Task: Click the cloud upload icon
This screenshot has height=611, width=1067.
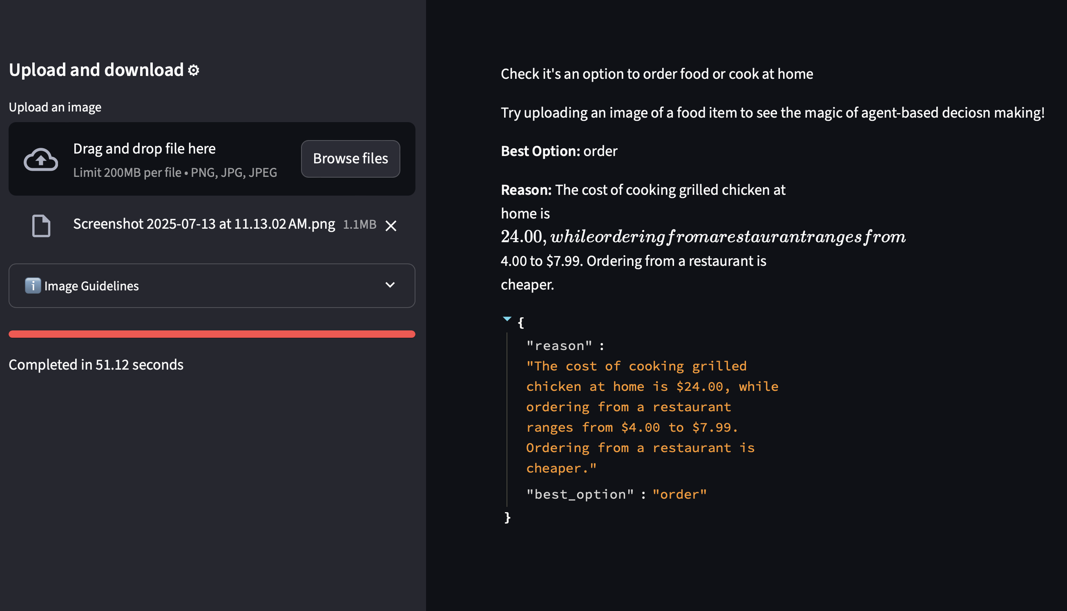Action: tap(41, 159)
